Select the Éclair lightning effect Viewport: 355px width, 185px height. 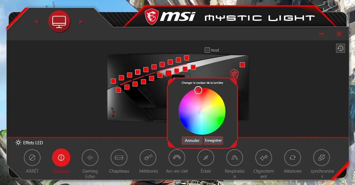tap(206, 158)
